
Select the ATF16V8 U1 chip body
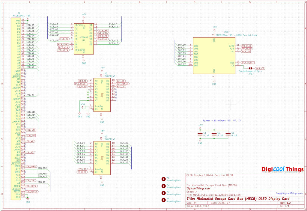point(84,38)
